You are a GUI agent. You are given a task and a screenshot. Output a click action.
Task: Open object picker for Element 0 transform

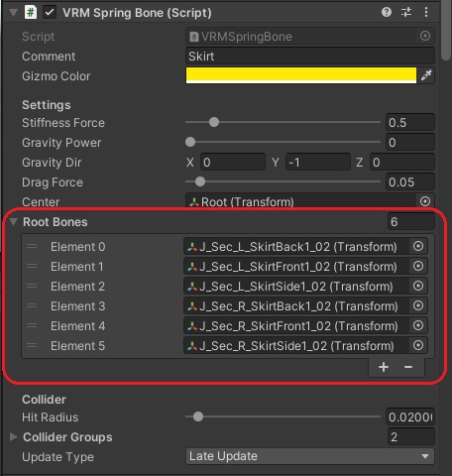(418, 246)
